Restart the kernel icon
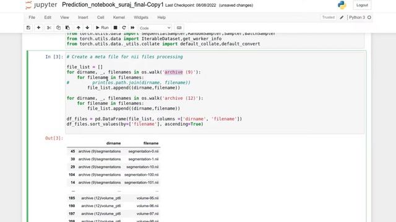This screenshot has height=222, width=396. [124, 28]
